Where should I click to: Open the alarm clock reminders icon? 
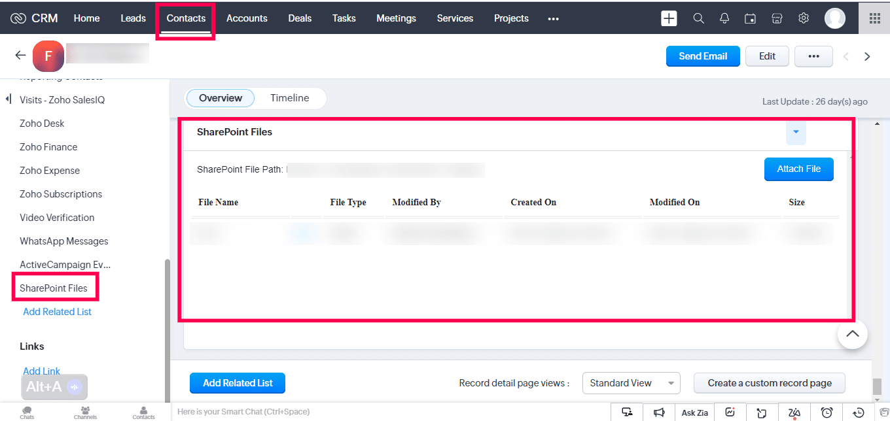click(x=827, y=413)
